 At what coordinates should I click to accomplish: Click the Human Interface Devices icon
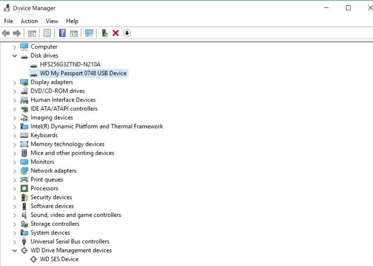(x=24, y=100)
